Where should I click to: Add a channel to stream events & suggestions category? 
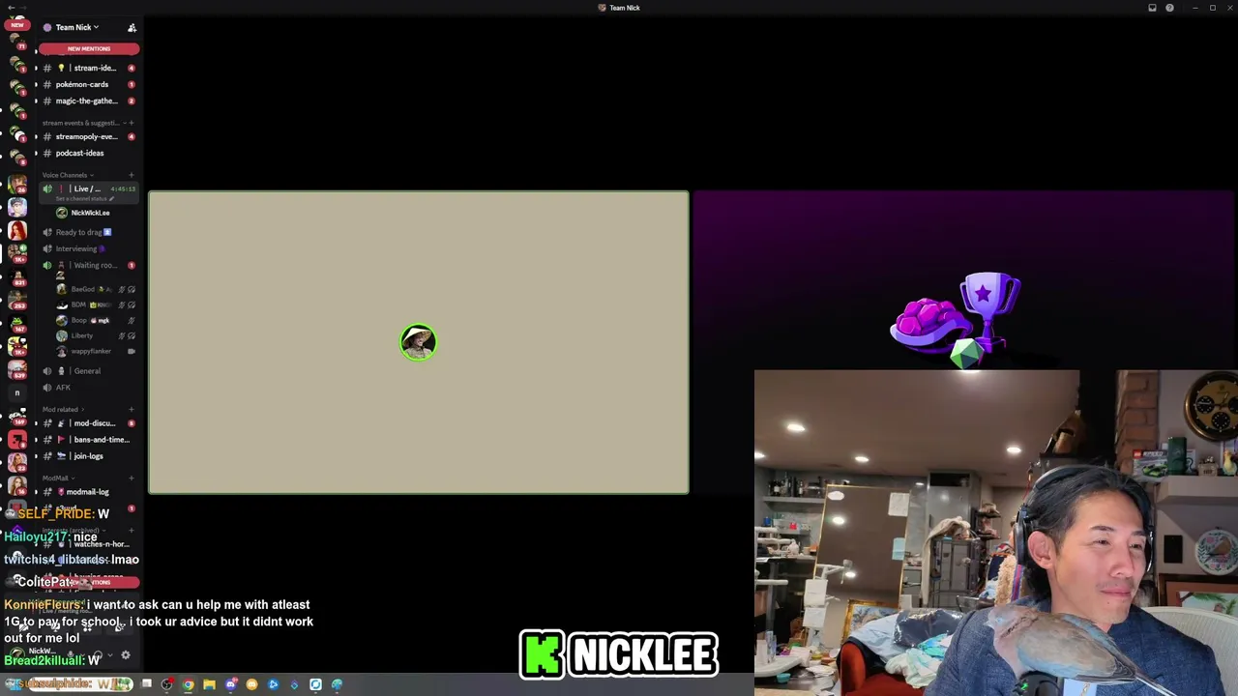point(131,123)
